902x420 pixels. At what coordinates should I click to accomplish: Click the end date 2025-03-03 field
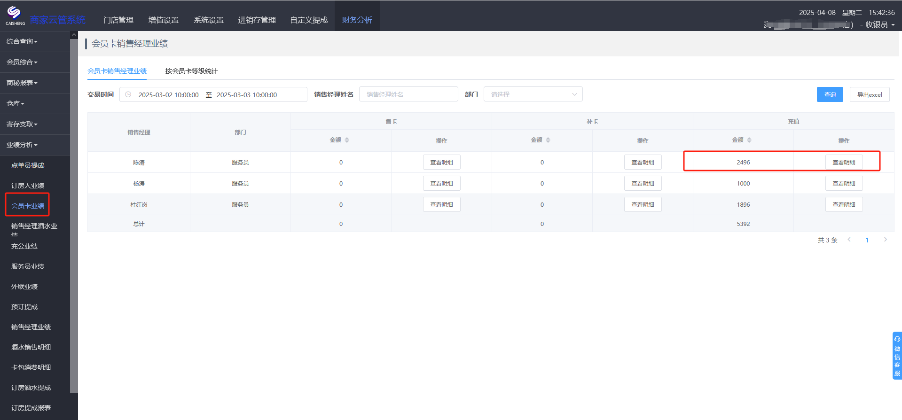pyautogui.click(x=247, y=94)
